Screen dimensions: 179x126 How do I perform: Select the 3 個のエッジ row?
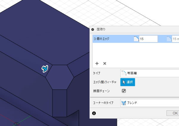(x=136, y=39)
